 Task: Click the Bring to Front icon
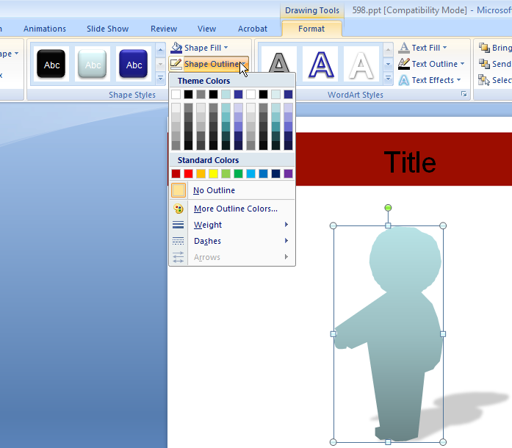click(484, 48)
